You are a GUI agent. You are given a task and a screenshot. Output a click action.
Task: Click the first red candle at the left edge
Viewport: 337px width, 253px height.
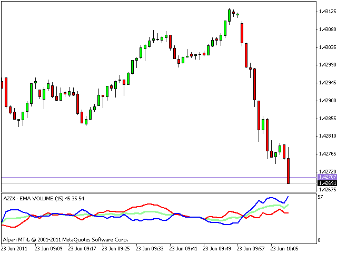click(6, 92)
